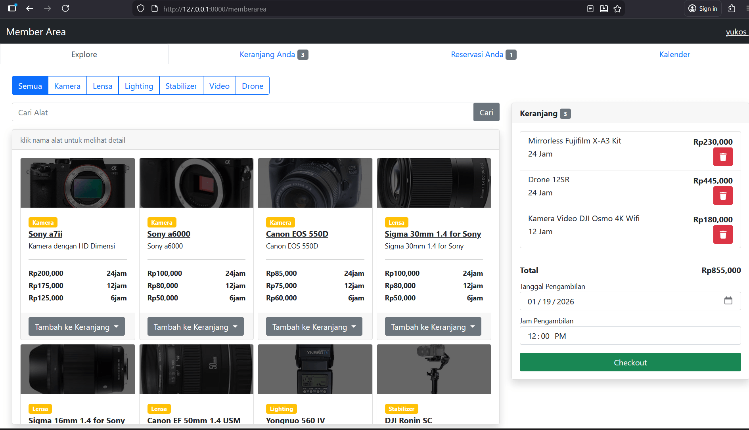Open the Kalender tab
The width and height of the screenshot is (749, 430).
674,54
